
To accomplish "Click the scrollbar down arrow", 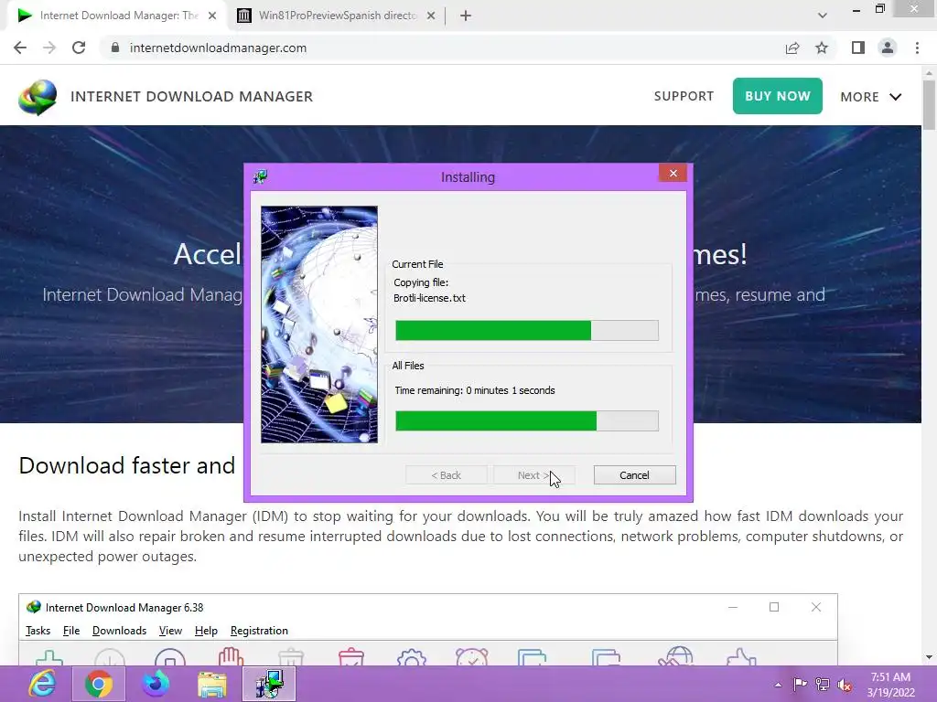I will (x=929, y=657).
